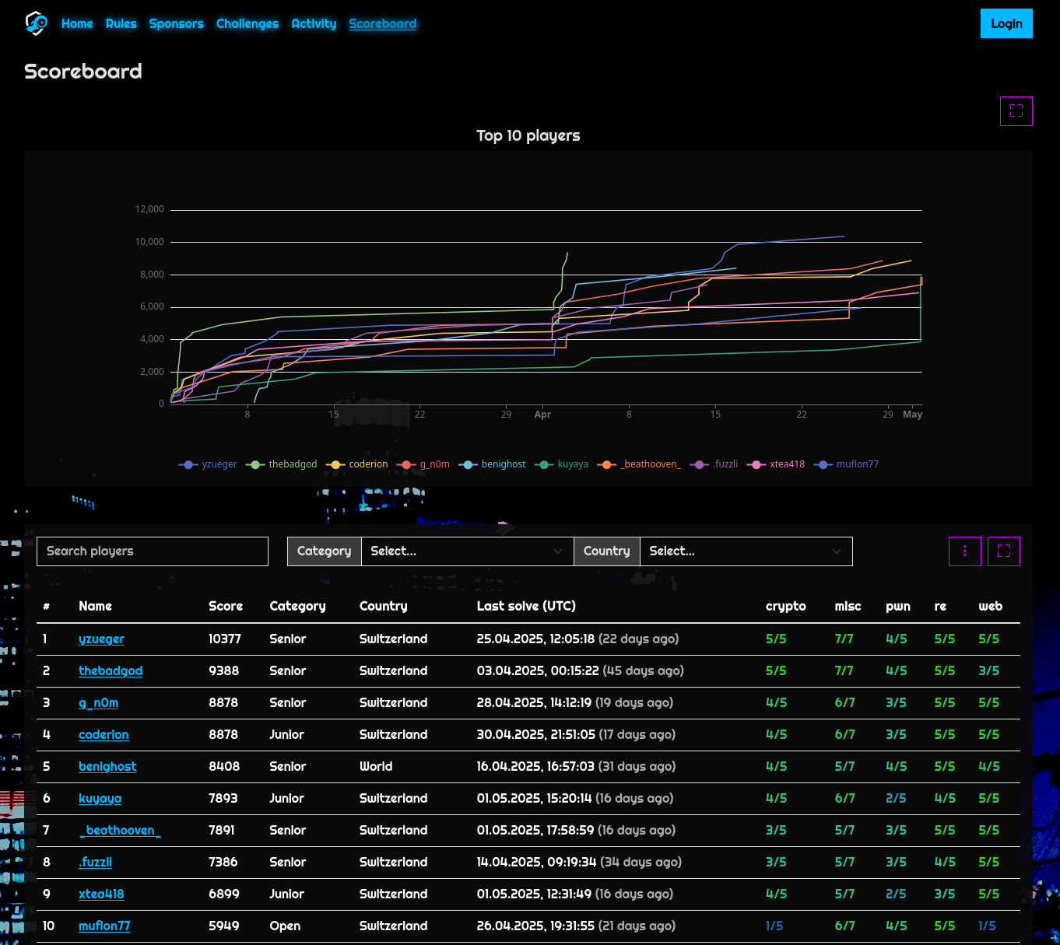Click the orange legend dot next to _beathooven_

click(607, 464)
